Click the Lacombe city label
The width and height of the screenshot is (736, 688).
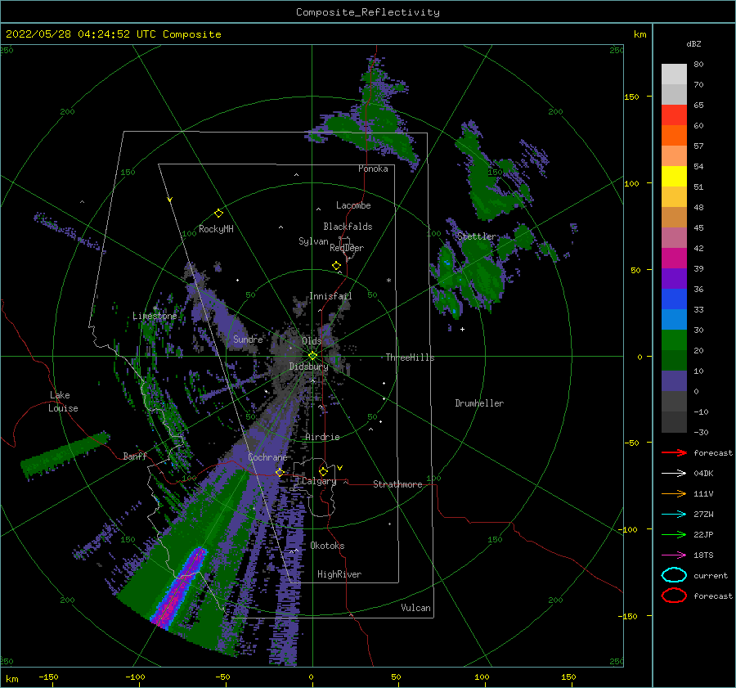click(x=353, y=205)
